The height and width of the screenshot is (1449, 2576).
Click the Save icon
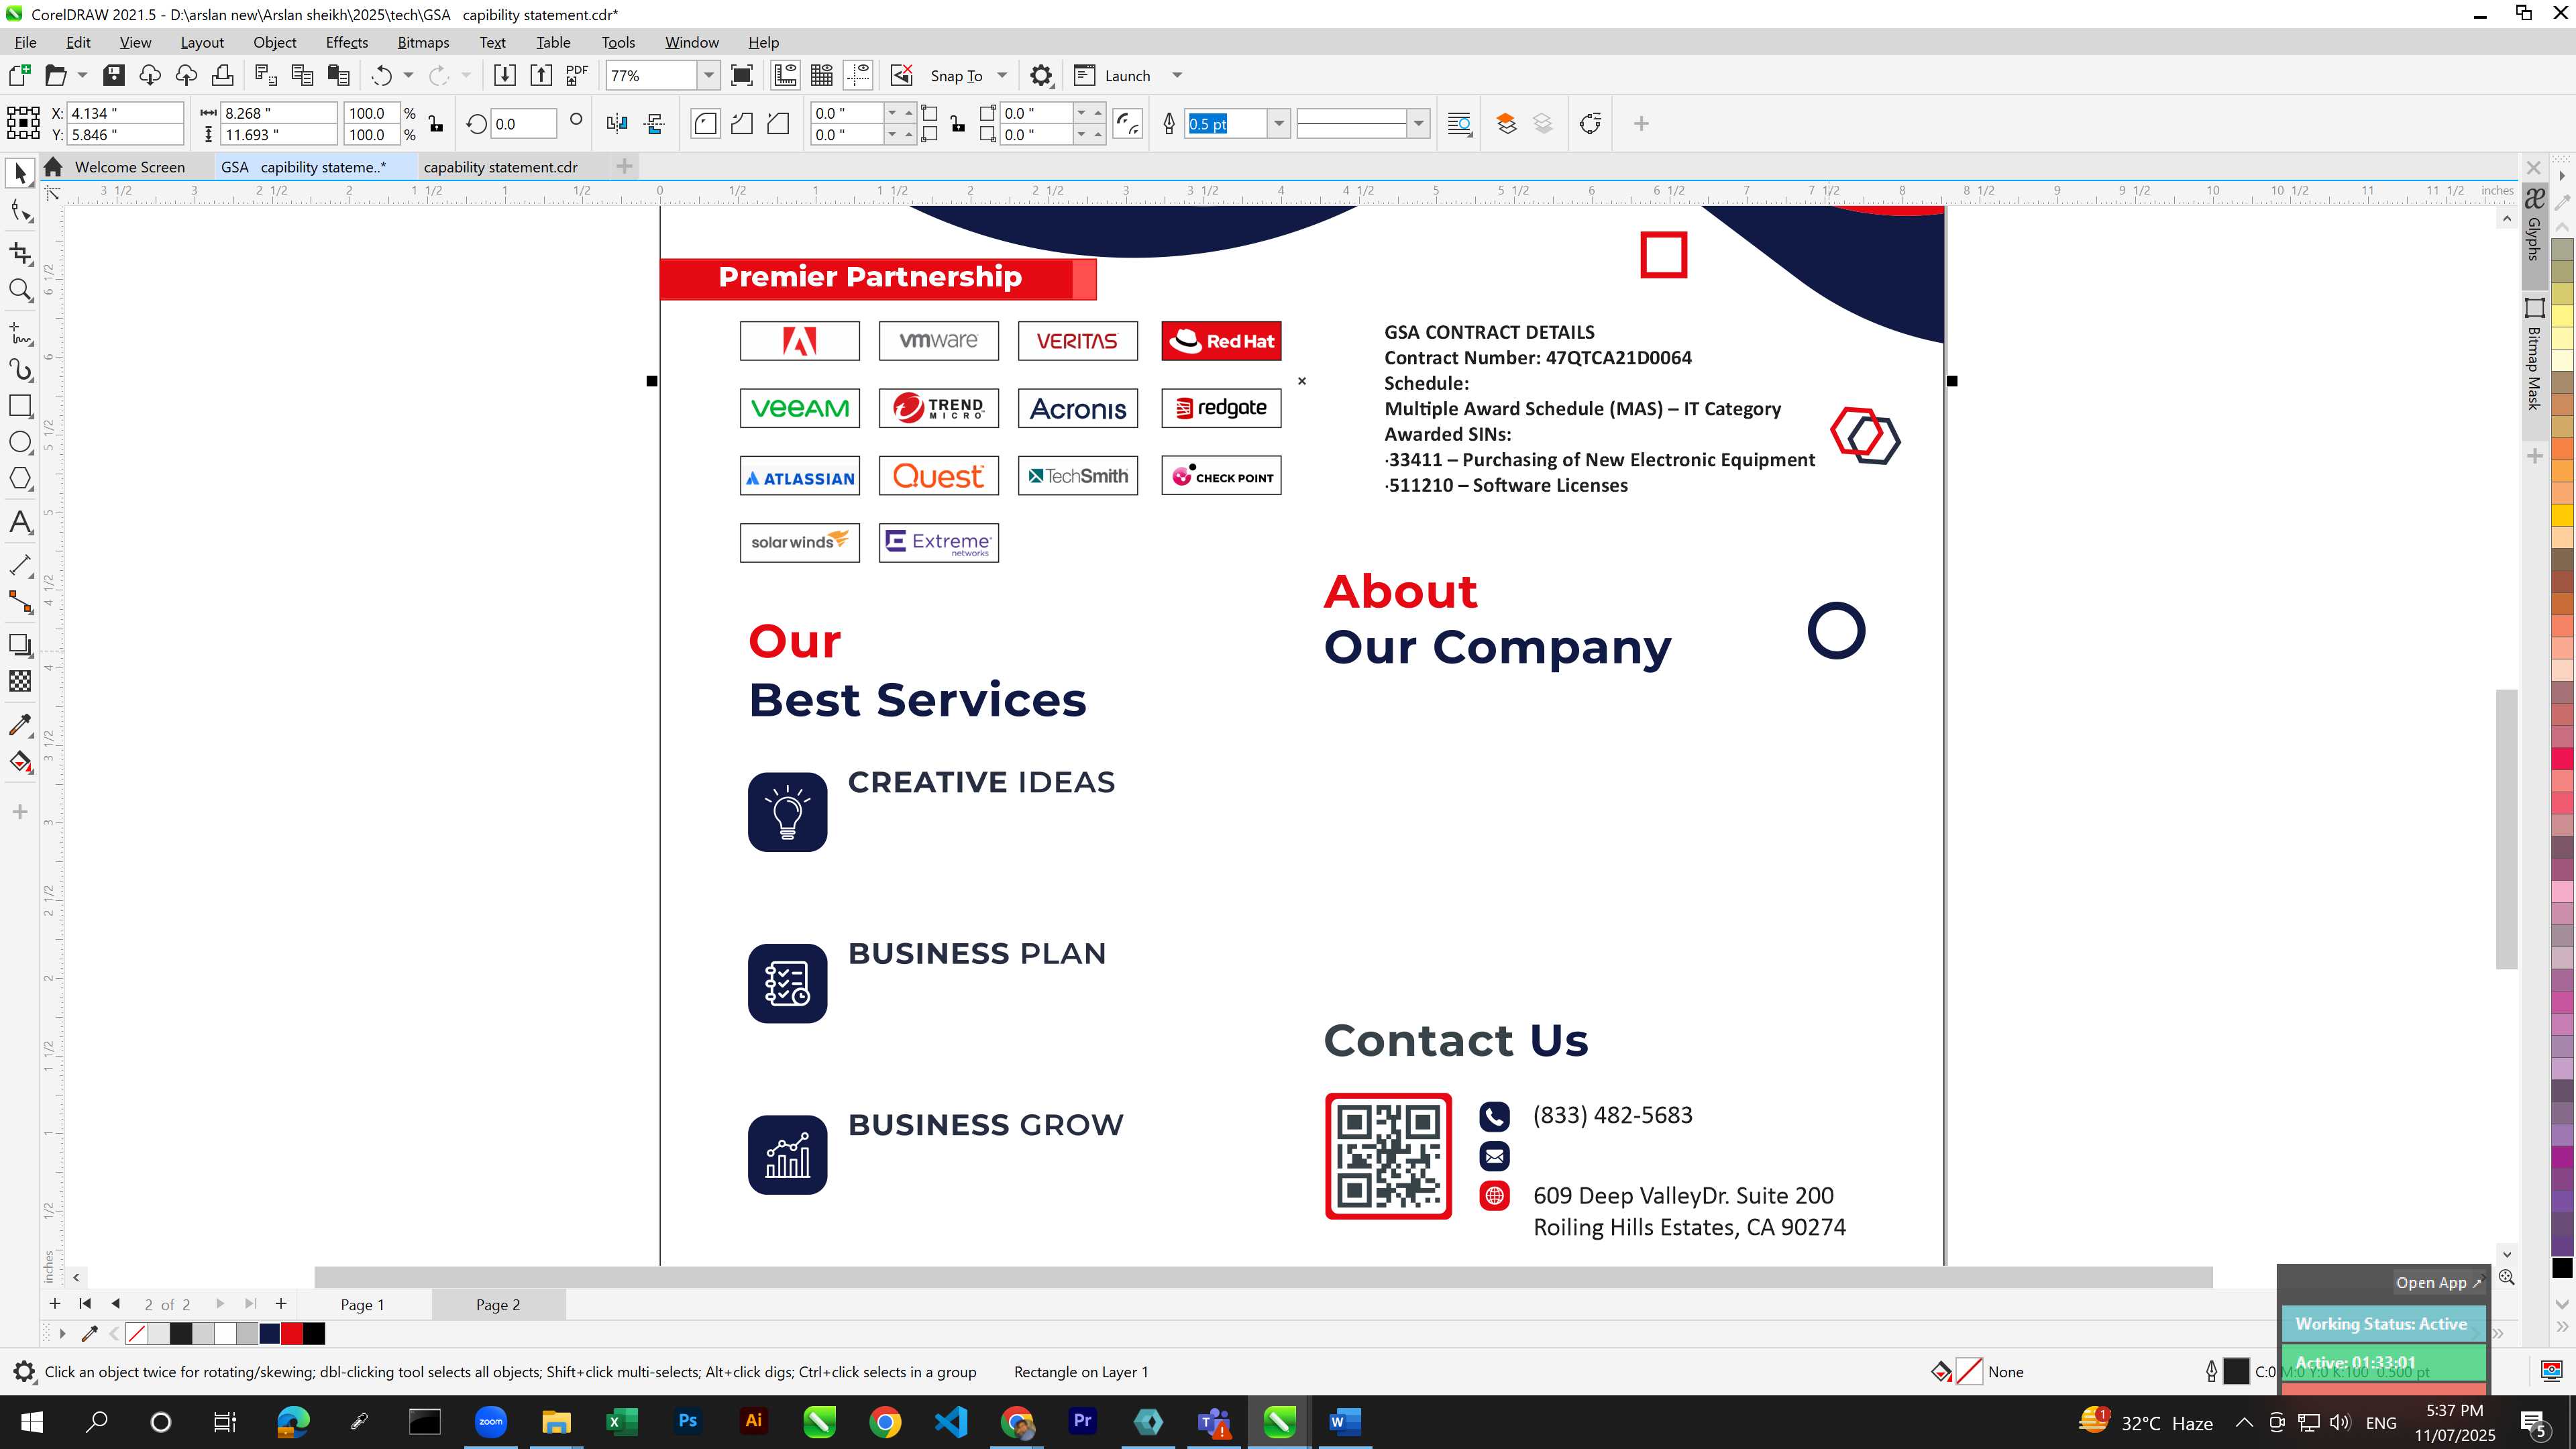point(114,75)
